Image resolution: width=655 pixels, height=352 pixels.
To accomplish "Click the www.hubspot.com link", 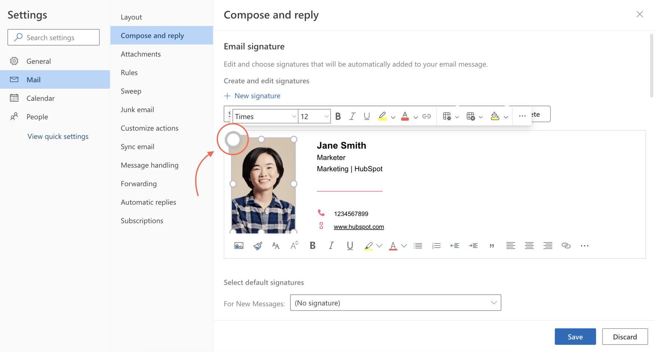I will tap(359, 227).
